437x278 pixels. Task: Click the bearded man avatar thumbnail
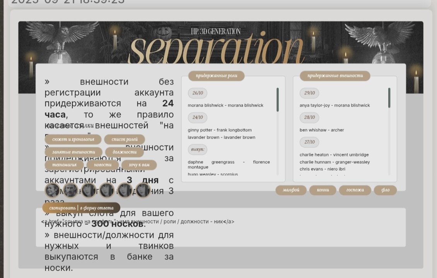click(x=70, y=190)
